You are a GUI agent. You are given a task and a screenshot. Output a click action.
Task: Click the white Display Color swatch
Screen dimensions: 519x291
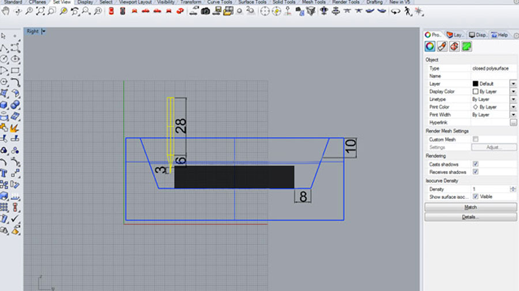click(475, 91)
